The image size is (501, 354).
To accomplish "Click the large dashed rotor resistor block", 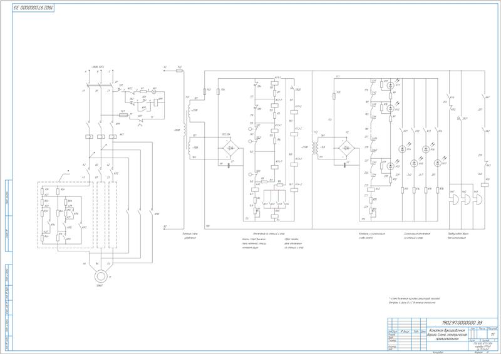I will pos(65,215).
